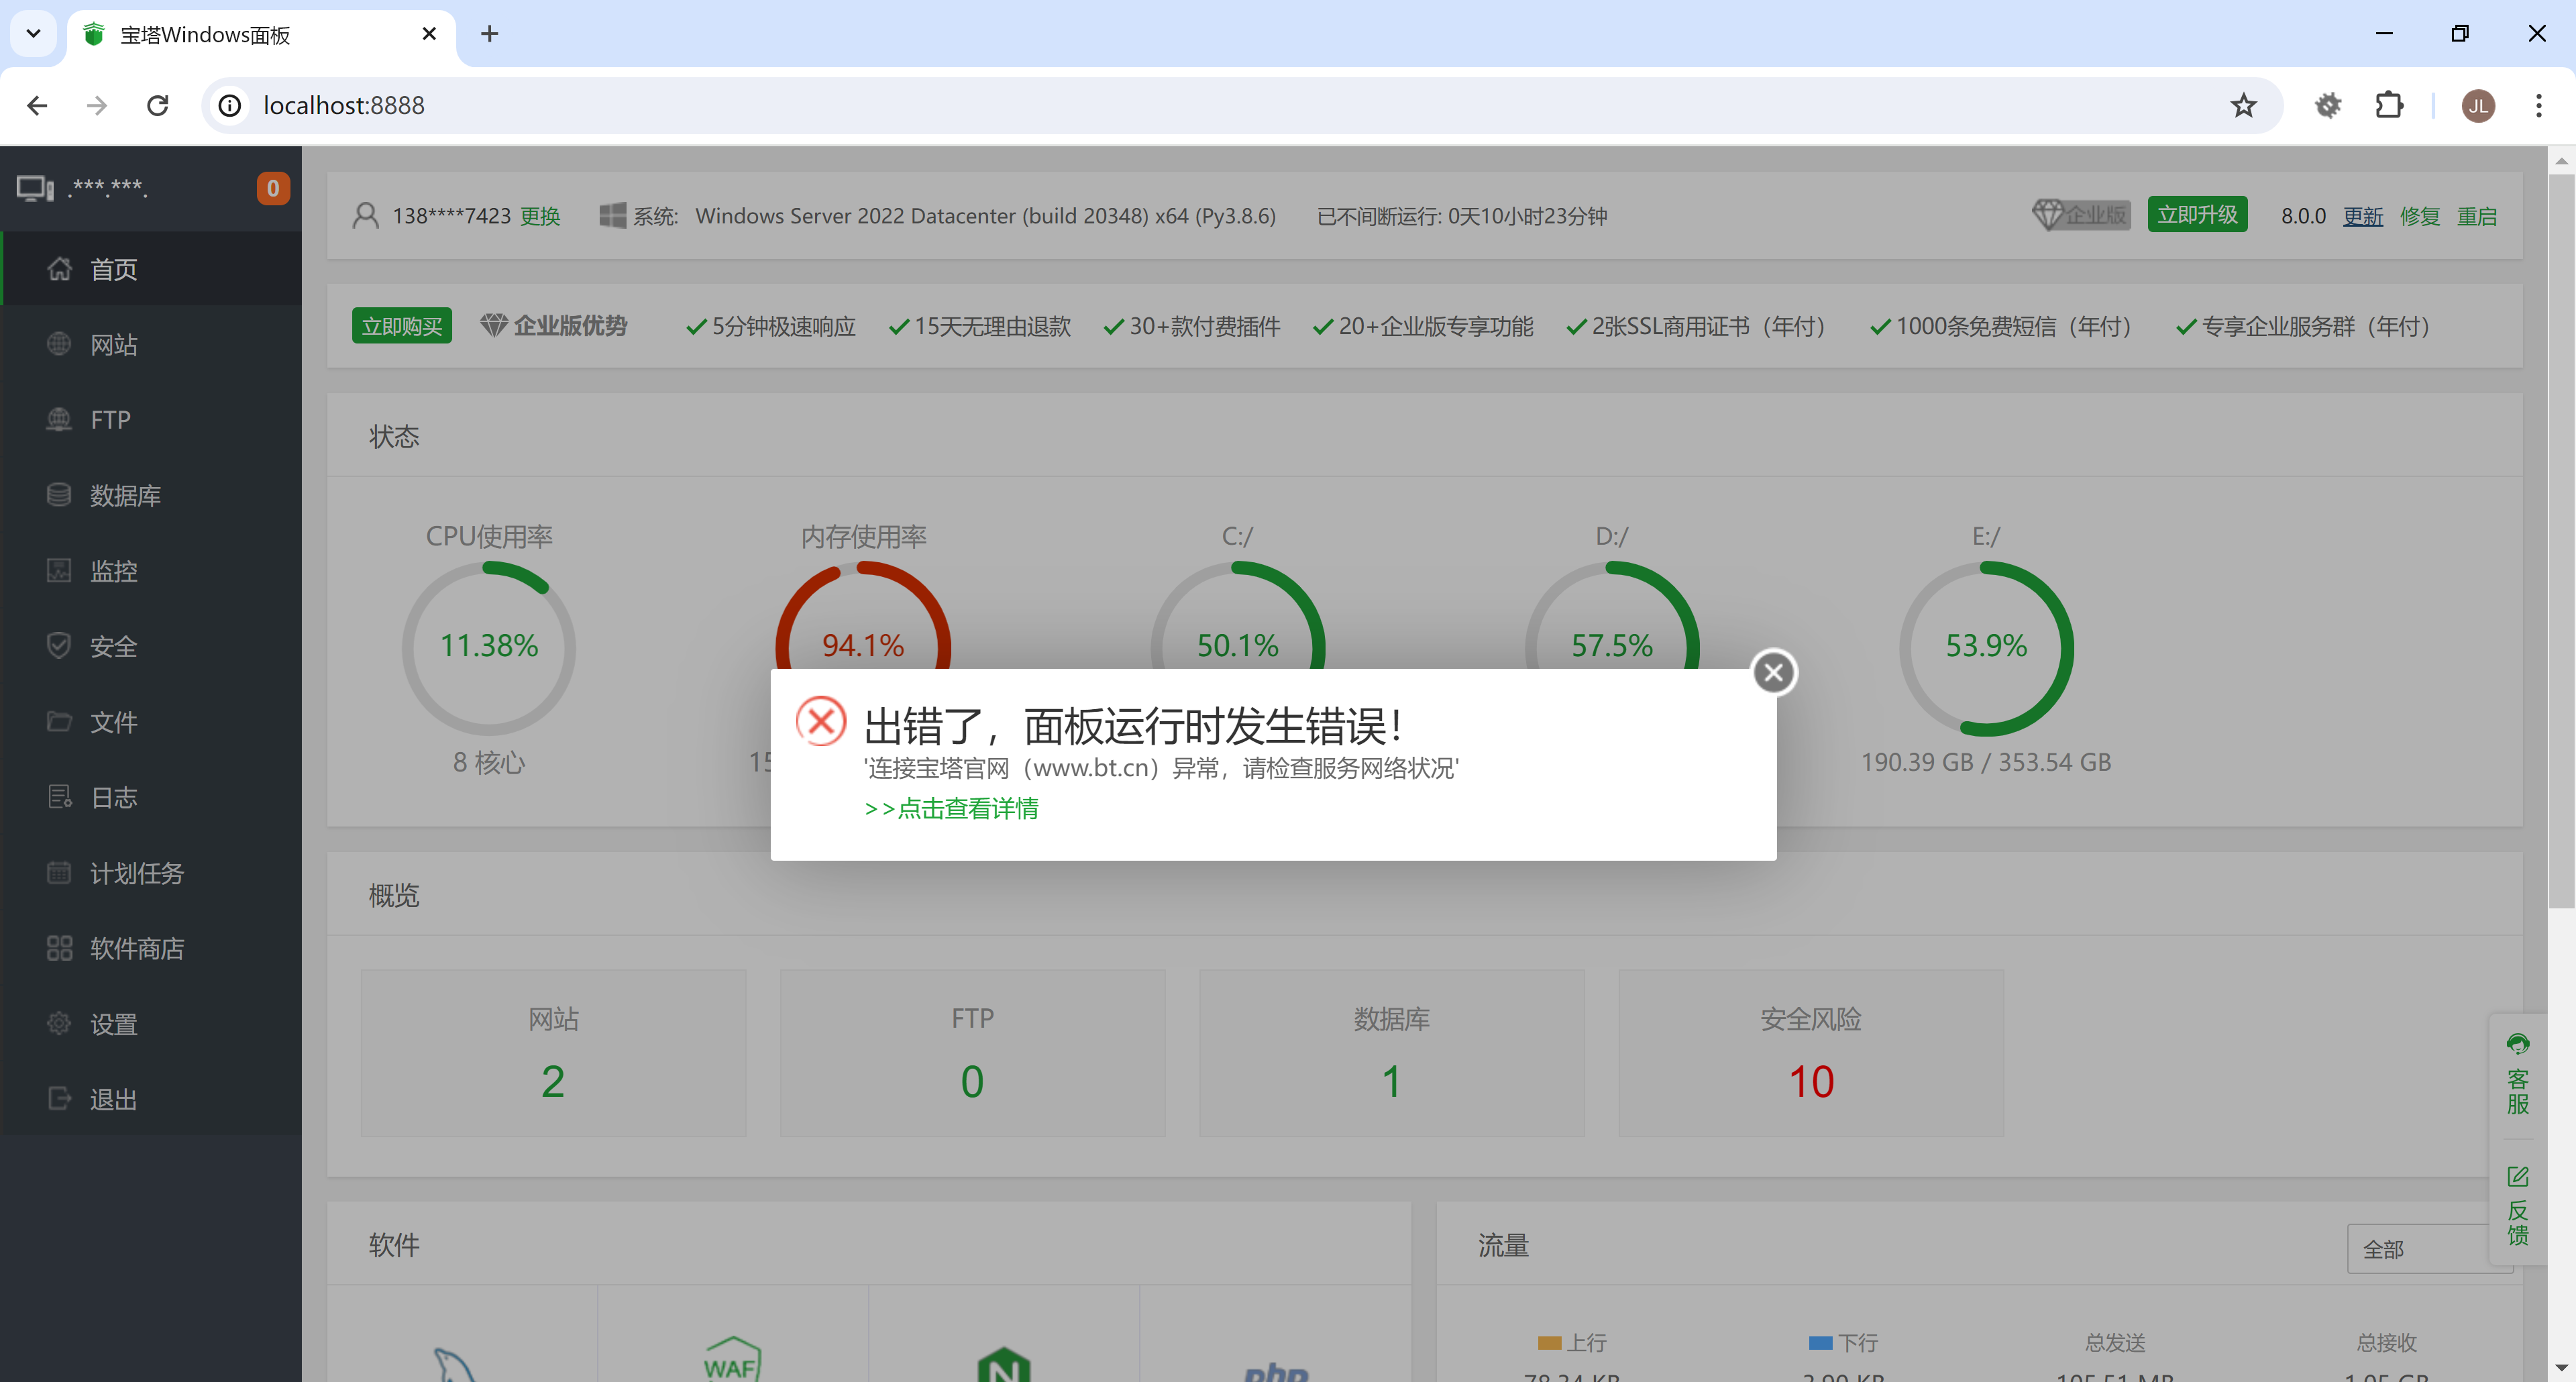Open 网站 in the sidebar
Screen dimensions: 2576x1382
151,345
